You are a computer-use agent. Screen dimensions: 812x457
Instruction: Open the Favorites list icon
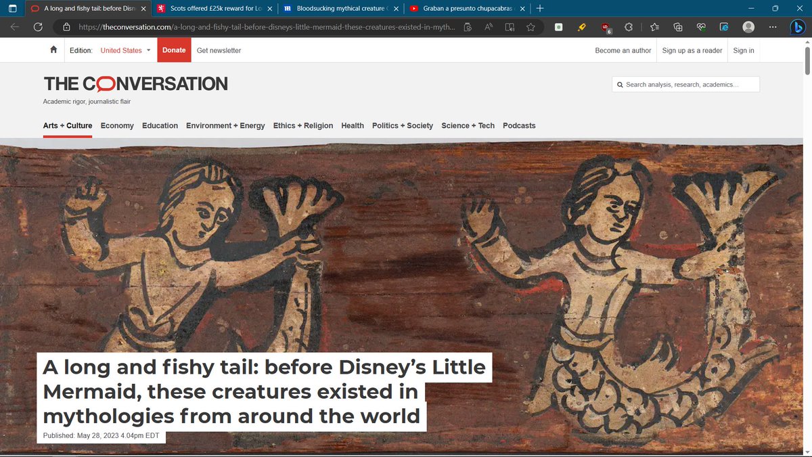[654, 27]
